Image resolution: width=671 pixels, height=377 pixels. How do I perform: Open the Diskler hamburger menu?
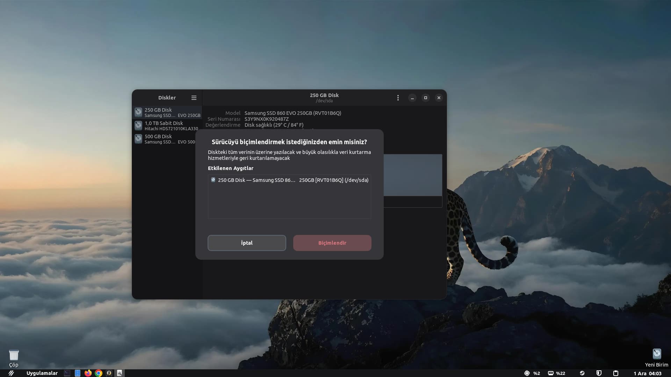point(194,98)
